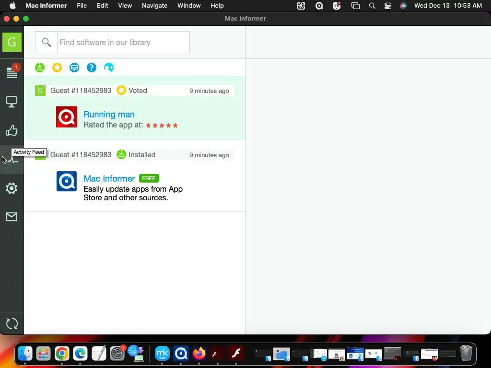
Task: Click "9 minutes ago" on the Voted entry
Action: 209,91
